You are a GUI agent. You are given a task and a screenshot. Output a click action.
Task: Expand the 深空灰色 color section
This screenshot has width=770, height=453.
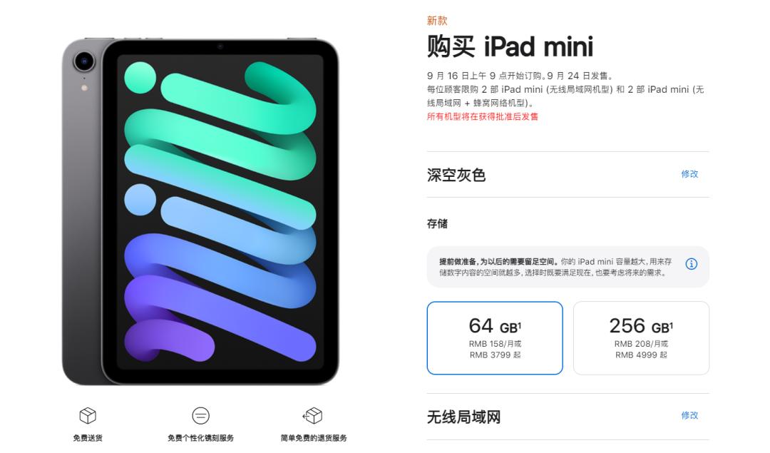pyautogui.click(x=568, y=174)
